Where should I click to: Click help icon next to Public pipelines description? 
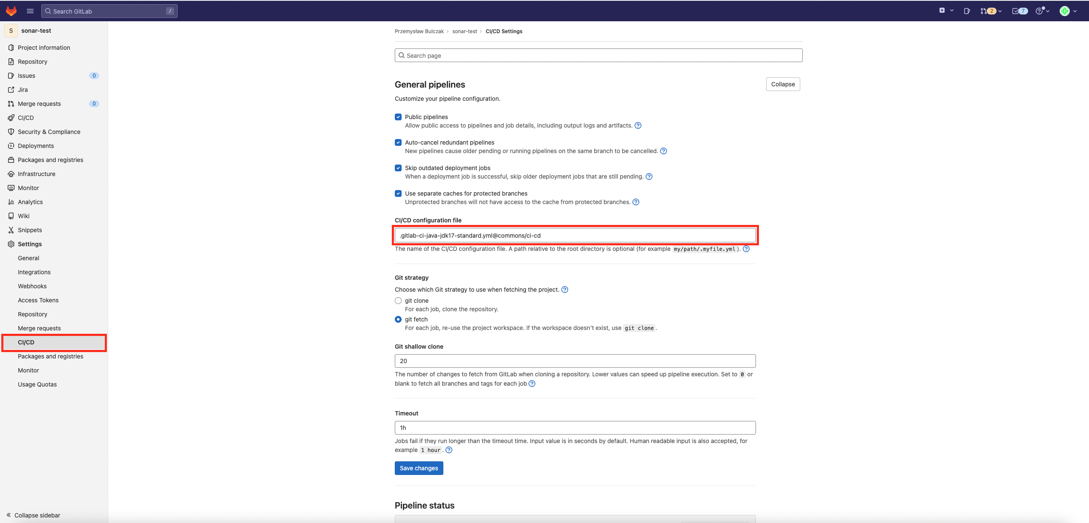coord(638,125)
